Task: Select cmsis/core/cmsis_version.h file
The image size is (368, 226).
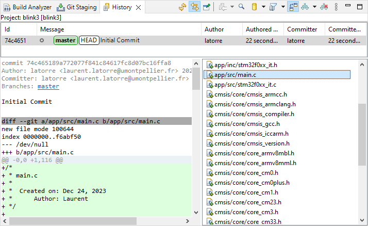Action: pos(248,143)
